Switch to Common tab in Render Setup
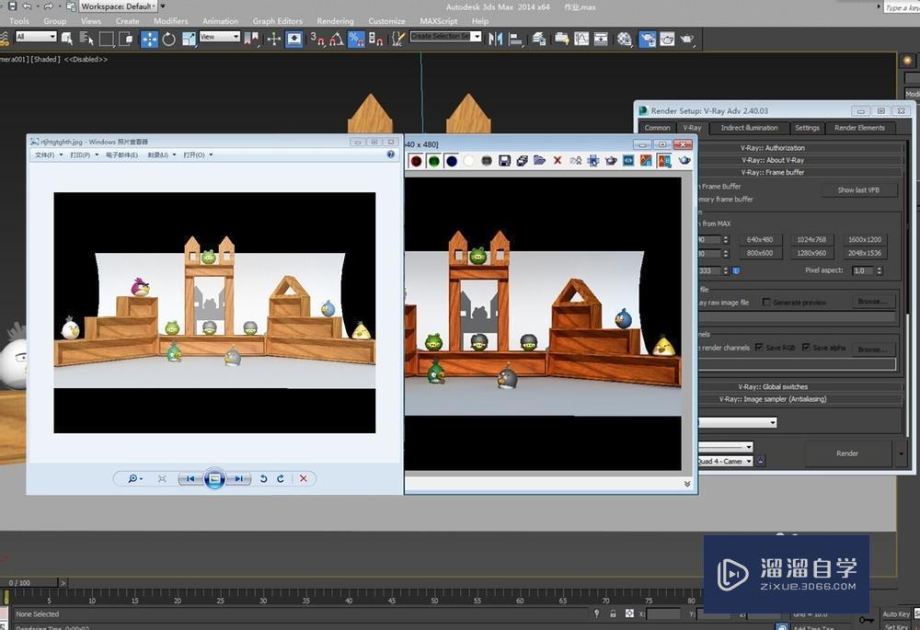 click(x=657, y=127)
